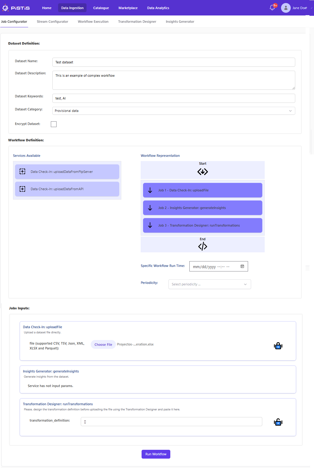Image resolution: width=314 pixels, height=468 pixels.
Task: Click the arrow on Job 2 generateInsights
Action: coord(150,208)
